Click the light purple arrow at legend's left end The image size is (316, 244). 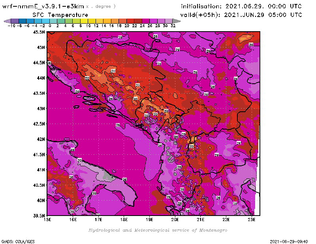click(x=7, y=21)
